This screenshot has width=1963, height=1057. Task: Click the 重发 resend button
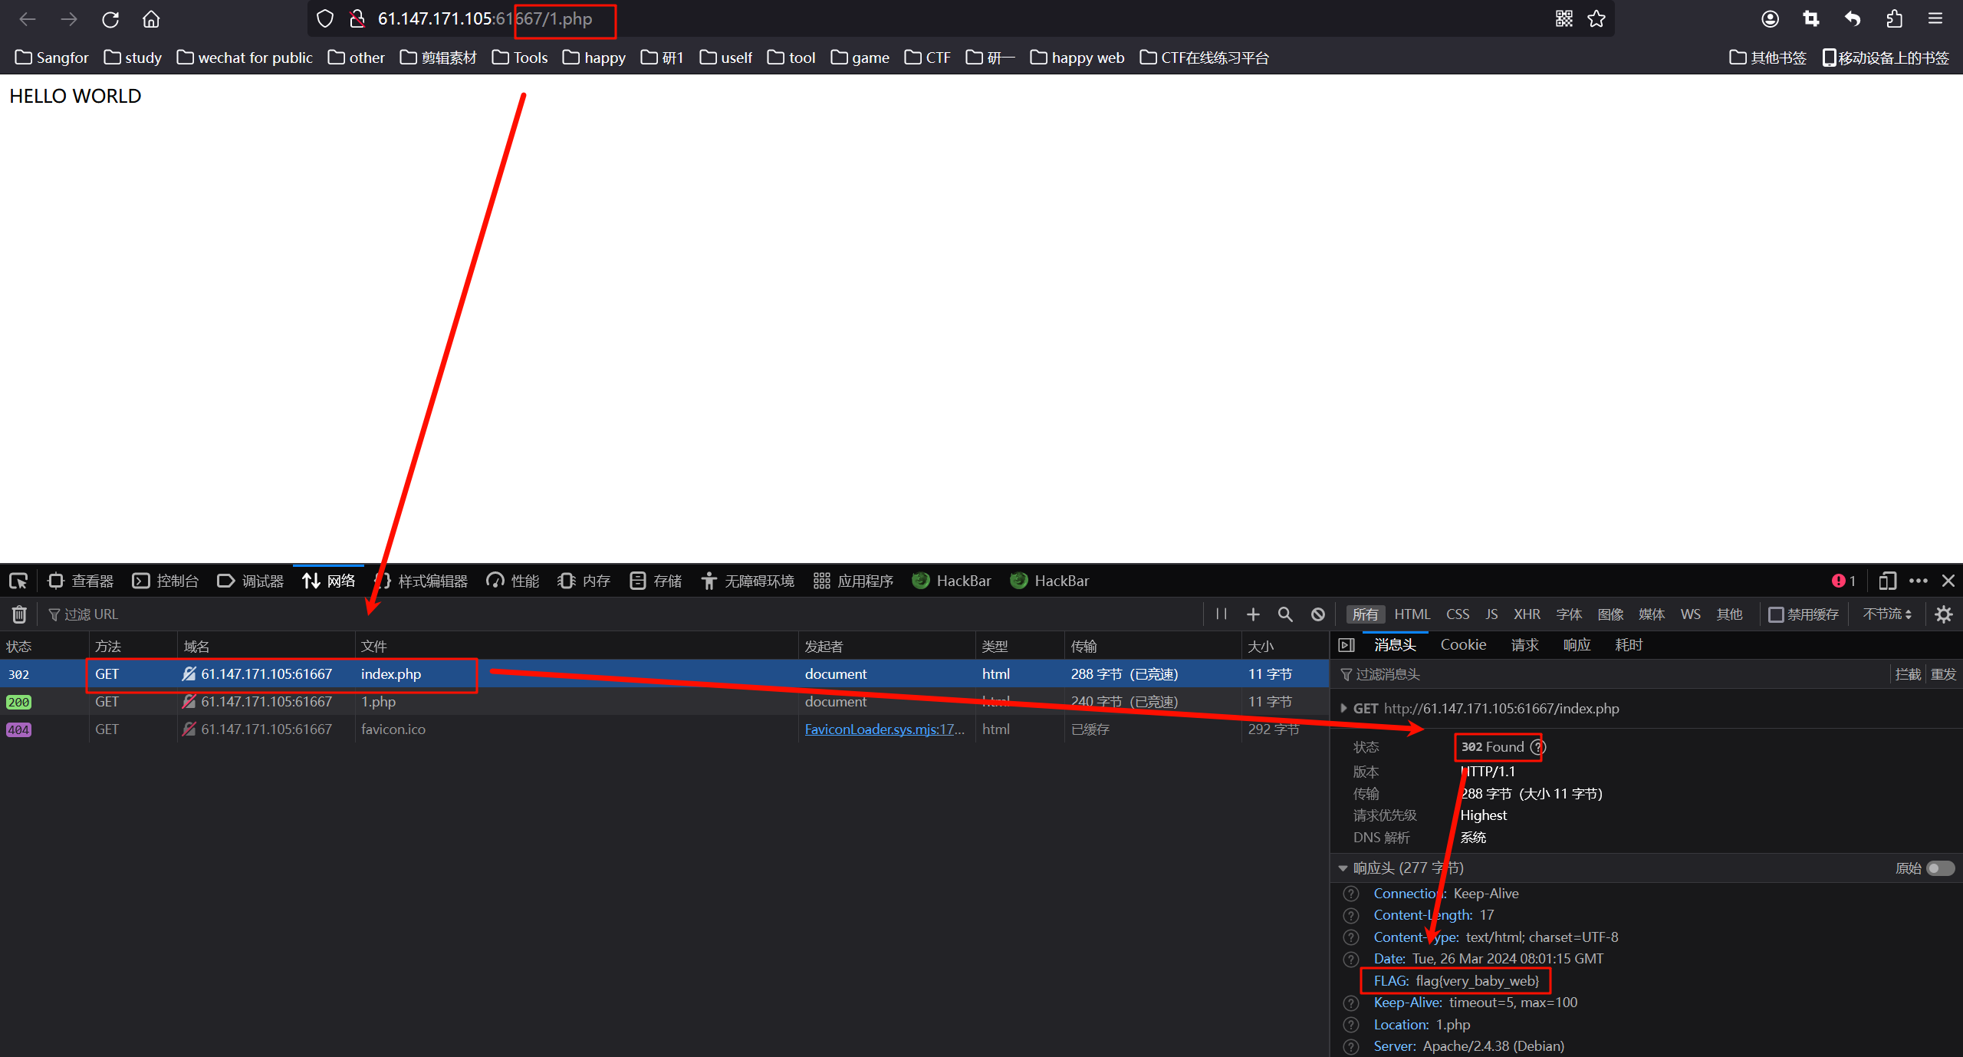pyautogui.click(x=1943, y=674)
